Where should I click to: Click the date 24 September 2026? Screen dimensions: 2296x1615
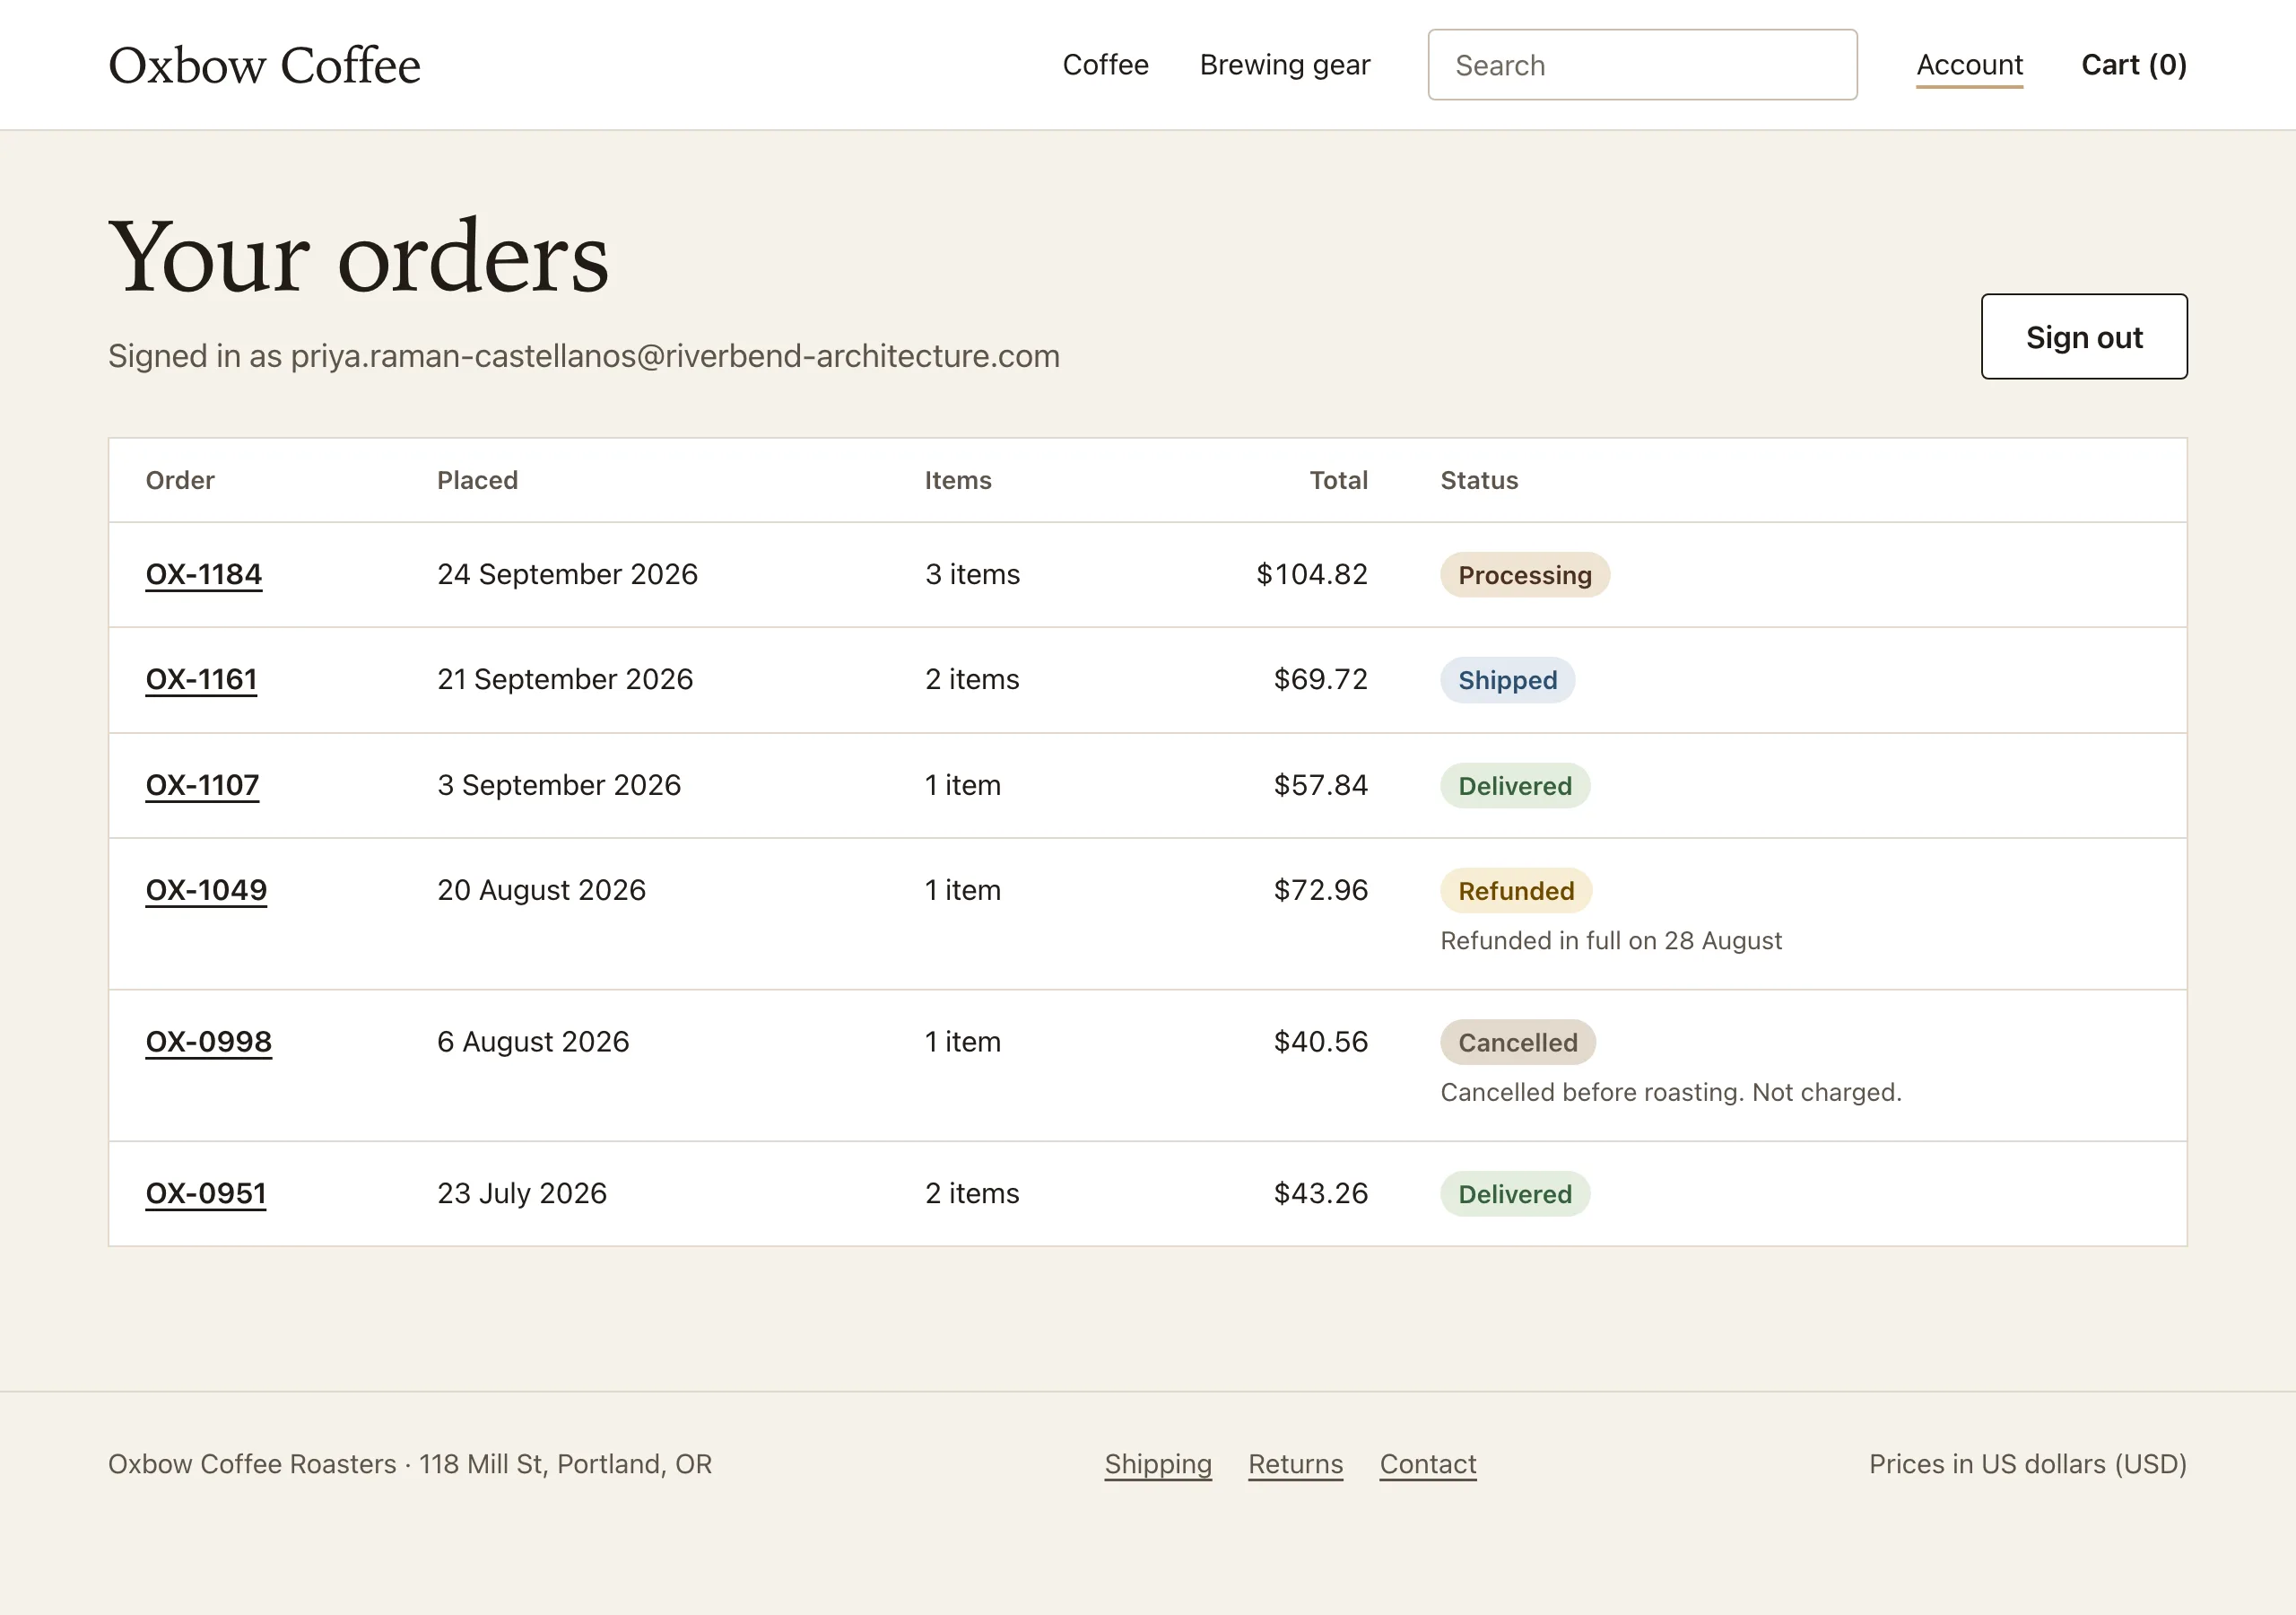[567, 574]
